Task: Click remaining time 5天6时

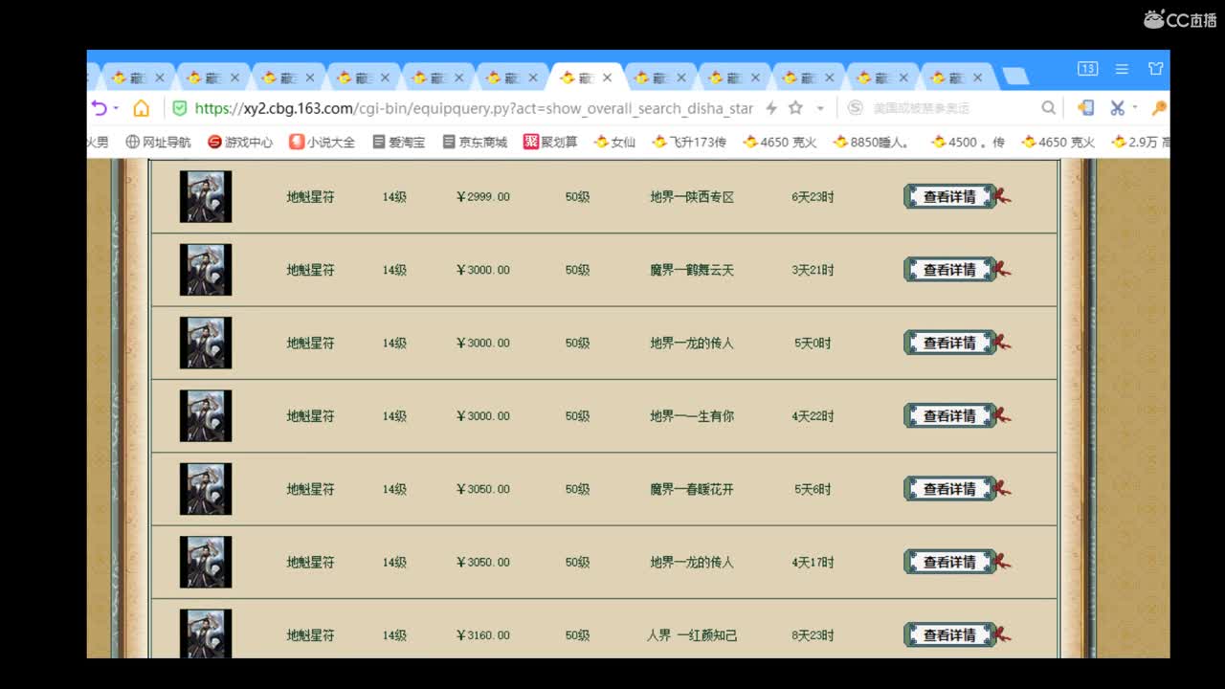Action: (x=813, y=489)
